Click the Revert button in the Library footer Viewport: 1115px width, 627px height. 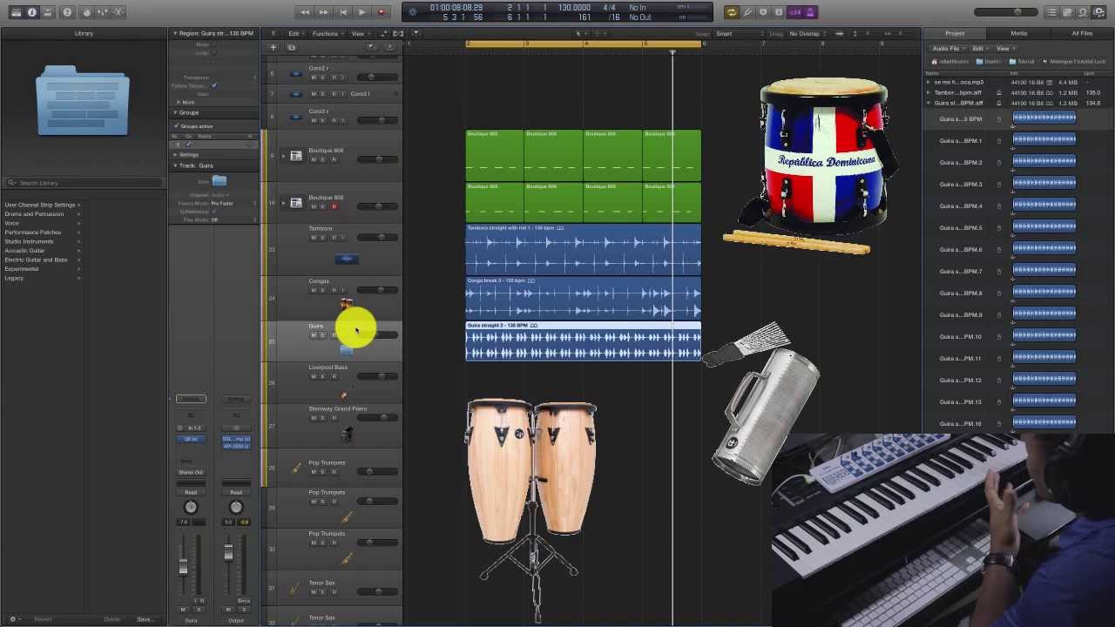pyautogui.click(x=43, y=619)
